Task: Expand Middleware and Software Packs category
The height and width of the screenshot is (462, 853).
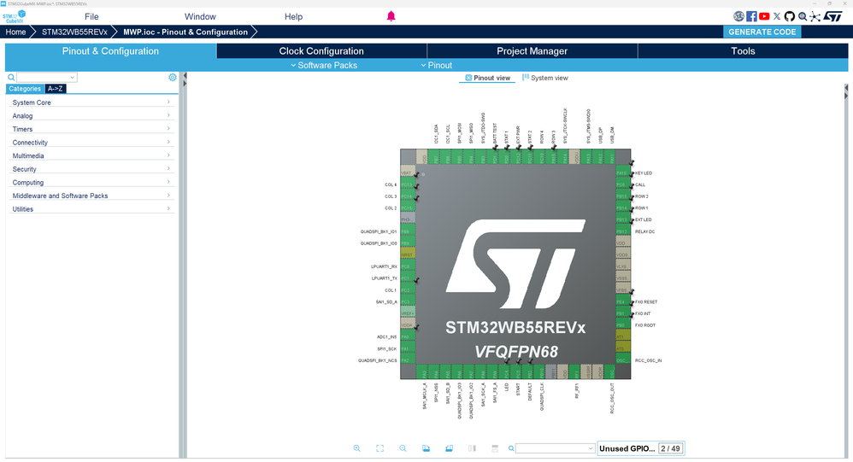Action: 91,196
